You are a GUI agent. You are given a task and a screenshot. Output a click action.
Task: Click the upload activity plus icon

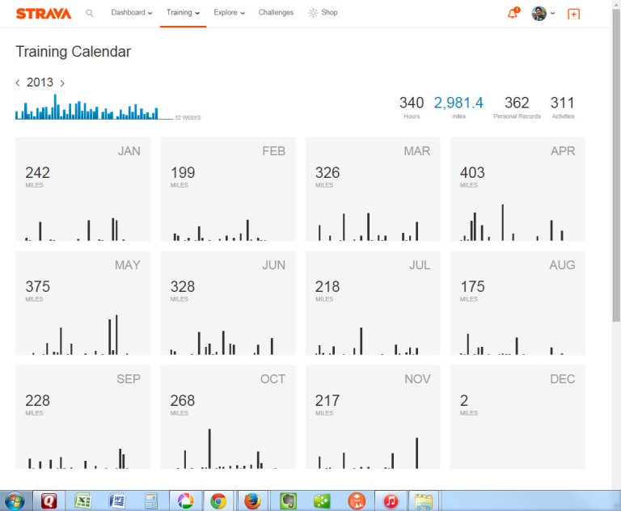pyautogui.click(x=573, y=14)
